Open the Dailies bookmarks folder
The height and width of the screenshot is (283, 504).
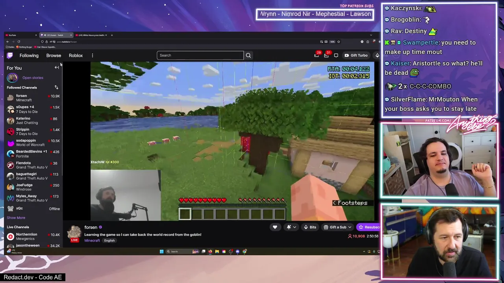[x=10, y=47]
